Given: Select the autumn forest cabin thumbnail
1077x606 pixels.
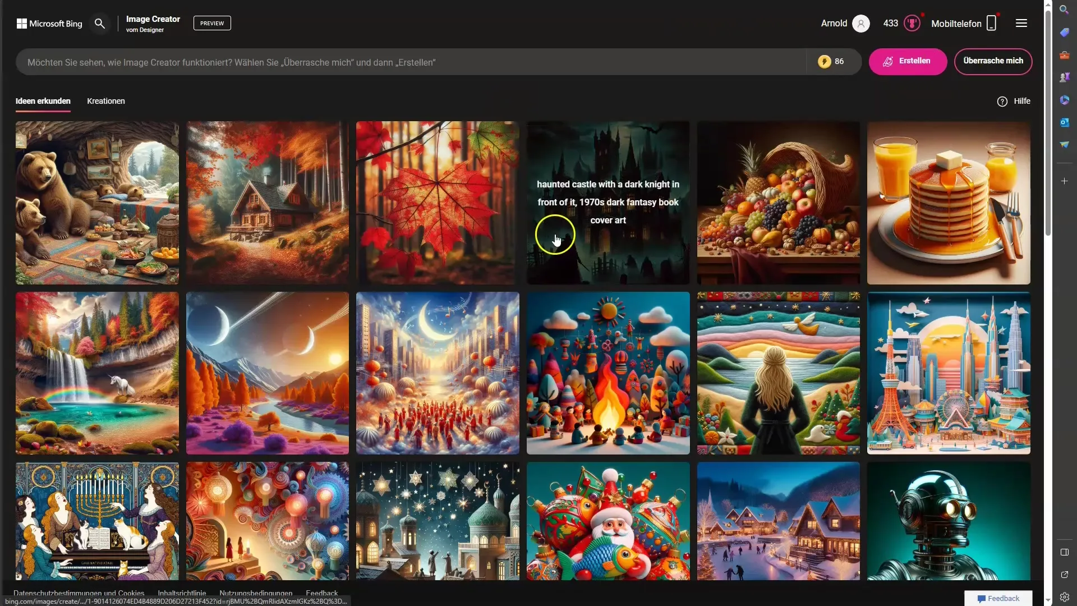Looking at the screenshot, I should click(x=267, y=203).
